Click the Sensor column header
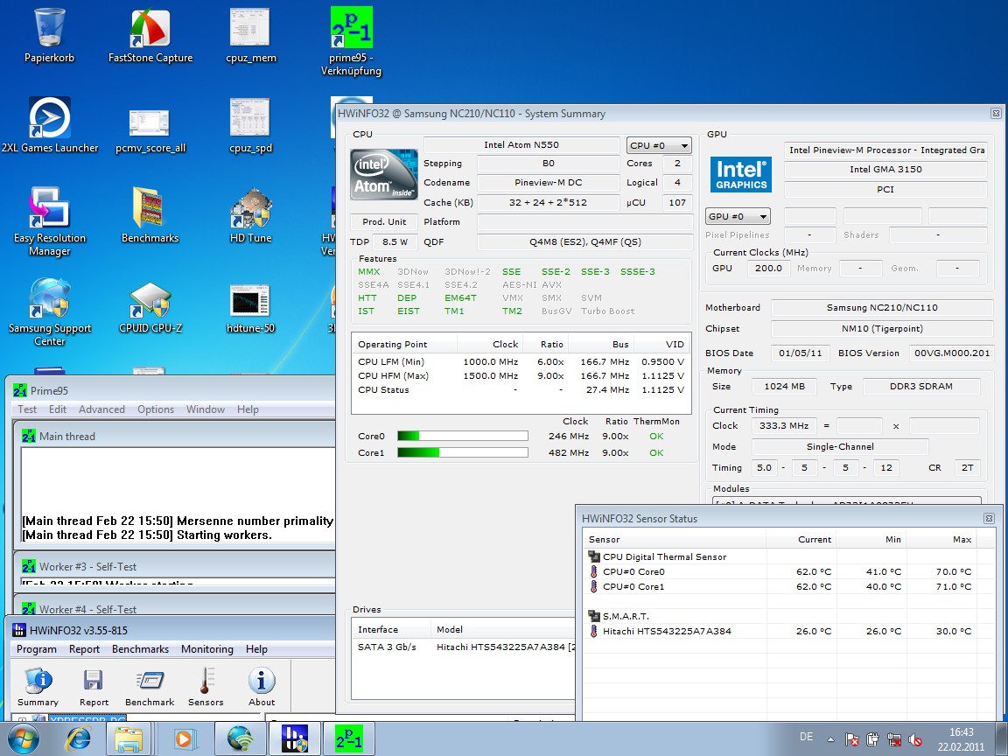This screenshot has height=756, width=1008. 675,539
